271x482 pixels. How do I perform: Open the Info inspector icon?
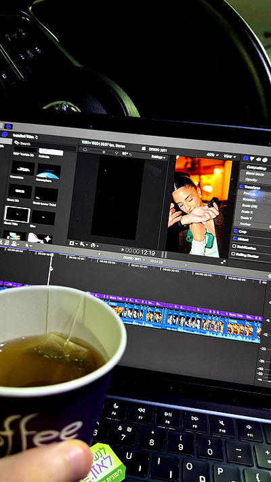(x=265, y=160)
